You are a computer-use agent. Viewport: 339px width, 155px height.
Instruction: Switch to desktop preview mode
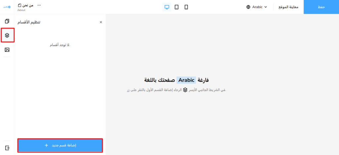tap(167, 7)
